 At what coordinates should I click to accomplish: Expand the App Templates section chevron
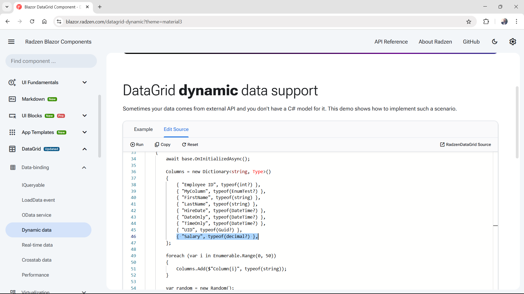pyautogui.click(x=85, y=132)
